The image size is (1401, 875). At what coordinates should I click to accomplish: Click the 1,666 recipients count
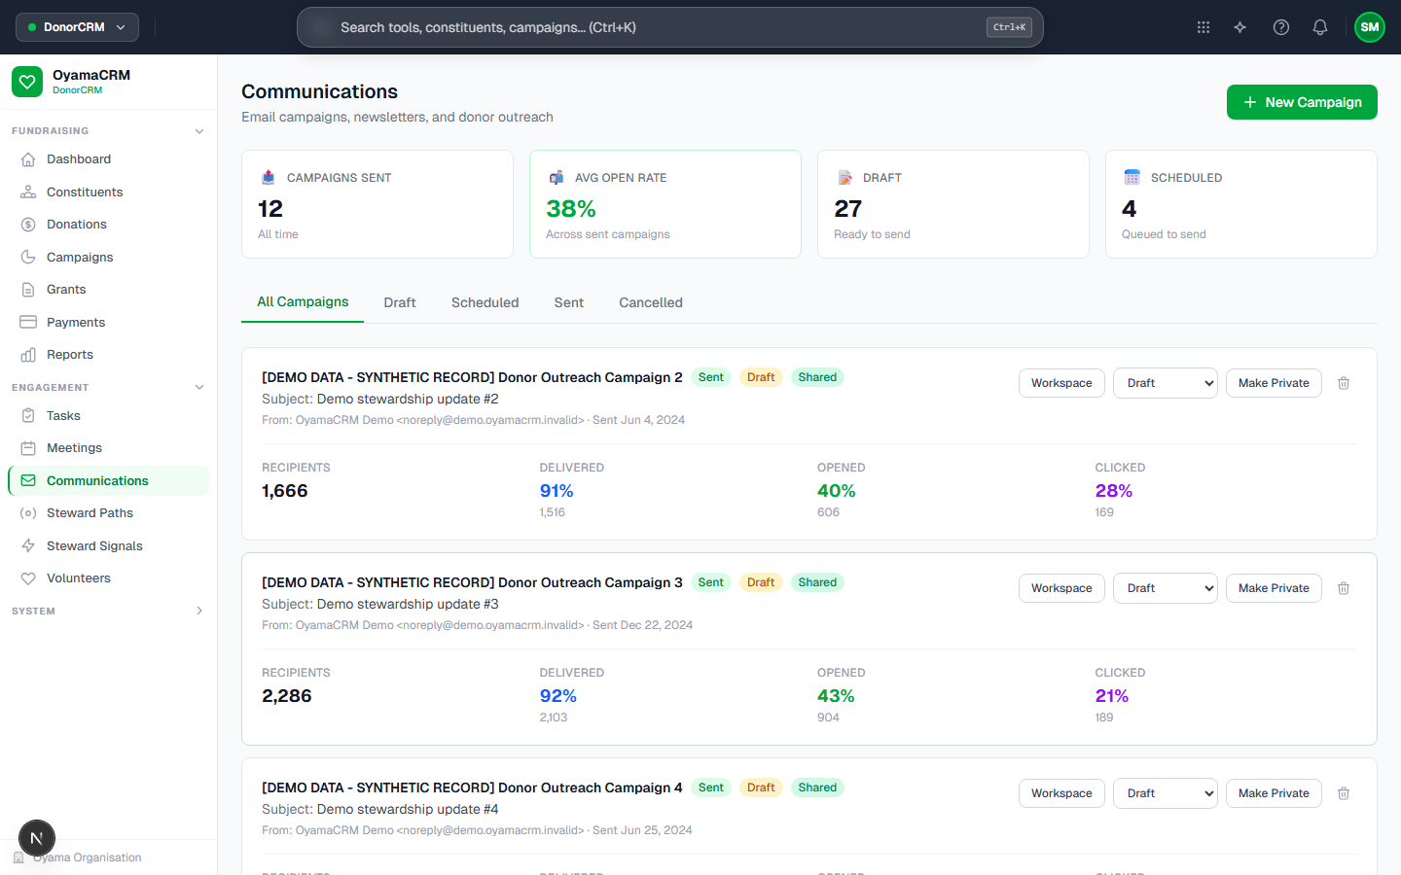coord(285,491)
